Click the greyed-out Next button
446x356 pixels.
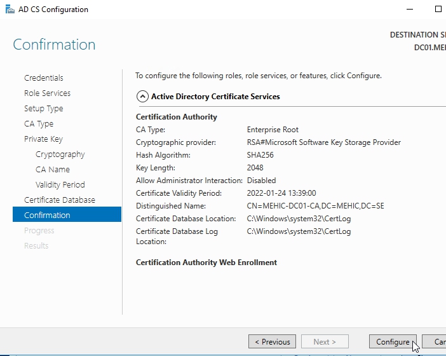[x=325, y=342]
